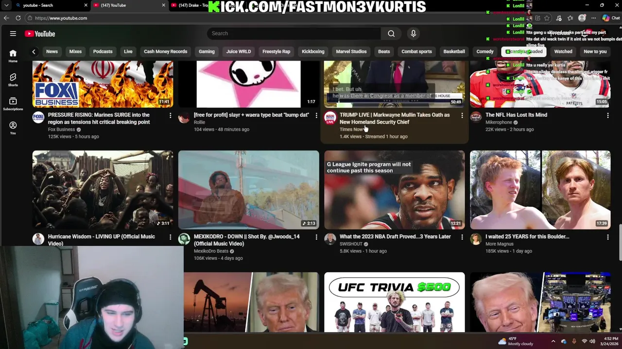The width and height of the screenshot is (622, 349).
Task: Open 'I waited 25 YEARS for this Boulder' title
Action: click(527, 237)
